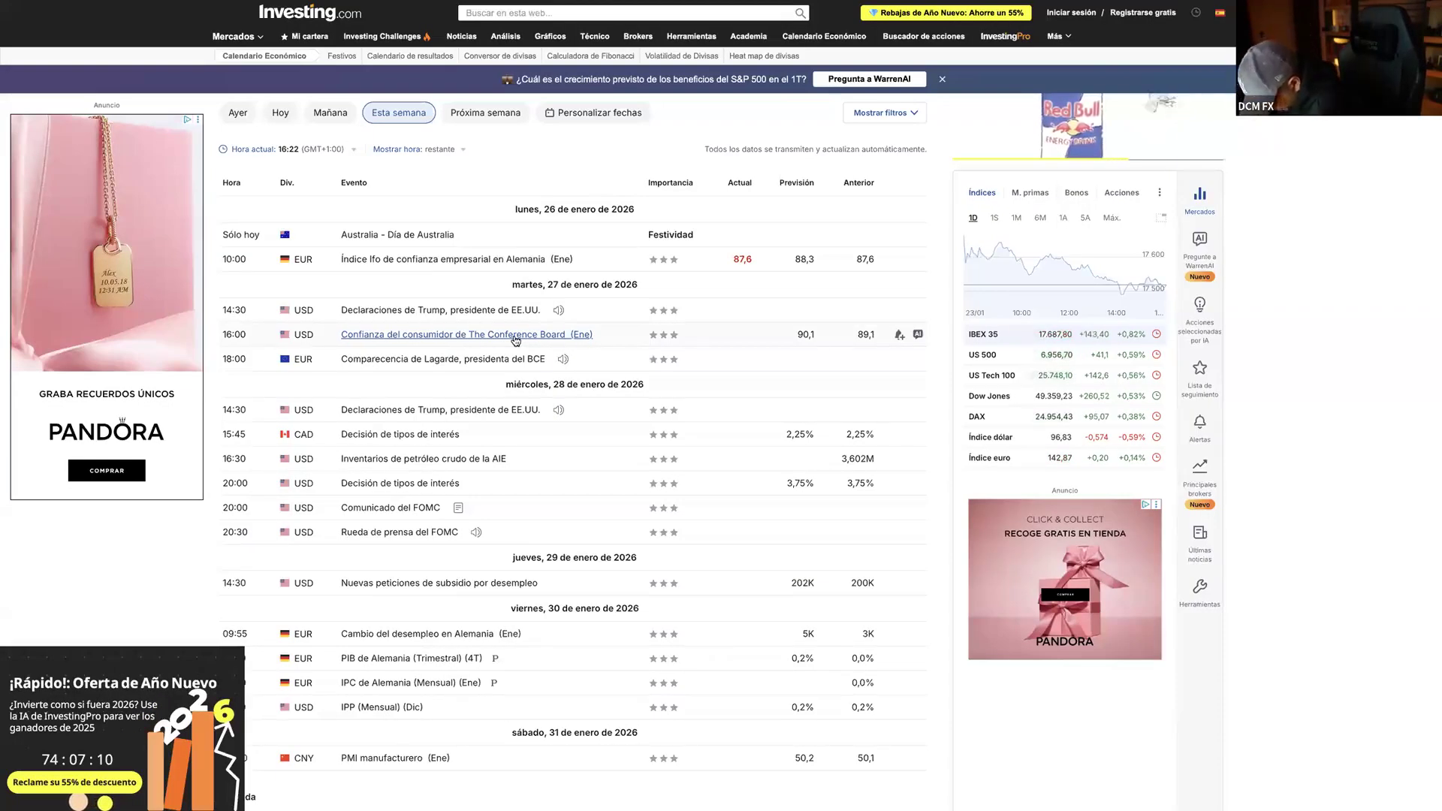
Task: Click the search magnifier icon
Action: (800, 13)
